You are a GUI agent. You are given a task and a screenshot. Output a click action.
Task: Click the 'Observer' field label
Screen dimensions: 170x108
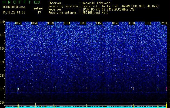[x=55, y=3]
